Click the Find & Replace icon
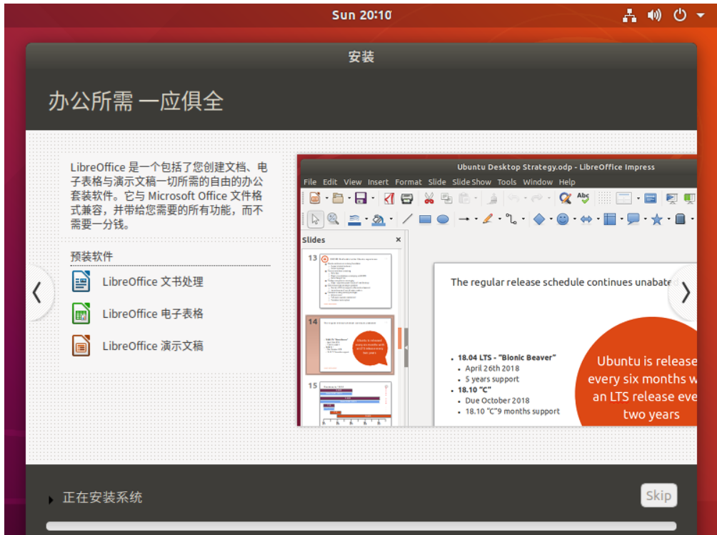The image size is (717, 535). [x=565, y=198]
